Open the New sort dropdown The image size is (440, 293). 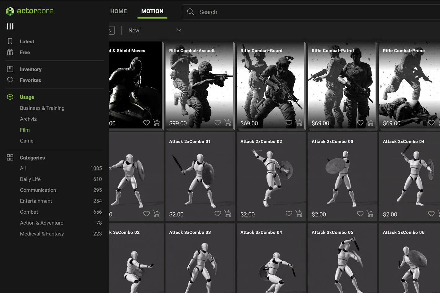click(154, 30)
